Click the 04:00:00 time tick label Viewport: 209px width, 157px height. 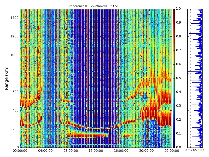click(x=45, y=151)
